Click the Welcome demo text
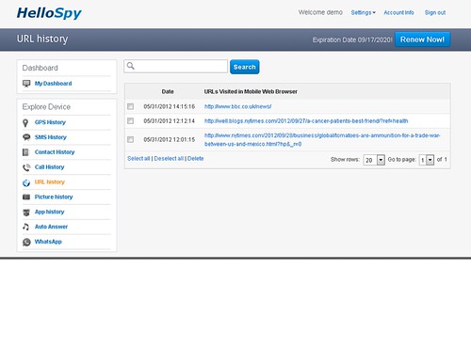 click(x=320, y=12)
